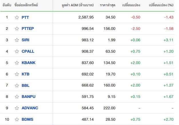Screen dimensions: 179x125
Task: Add ADVANC to favorites star
Action: click(17, 108)
